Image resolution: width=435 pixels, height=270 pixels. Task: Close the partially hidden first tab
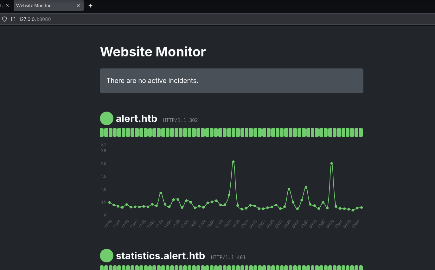(x=7, y=6)
